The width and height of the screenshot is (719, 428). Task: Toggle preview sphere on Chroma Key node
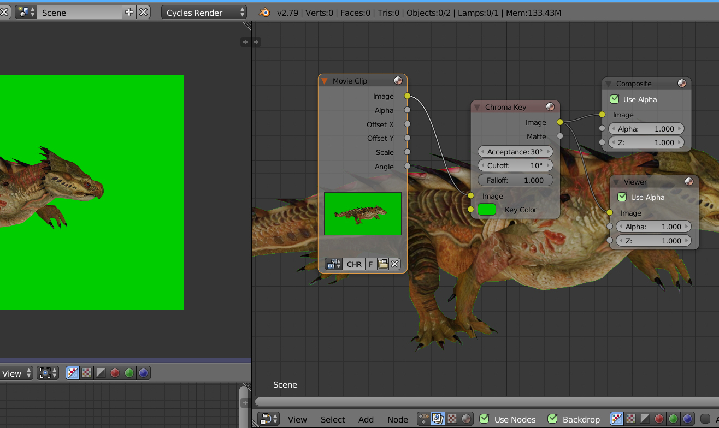(550, 107)
